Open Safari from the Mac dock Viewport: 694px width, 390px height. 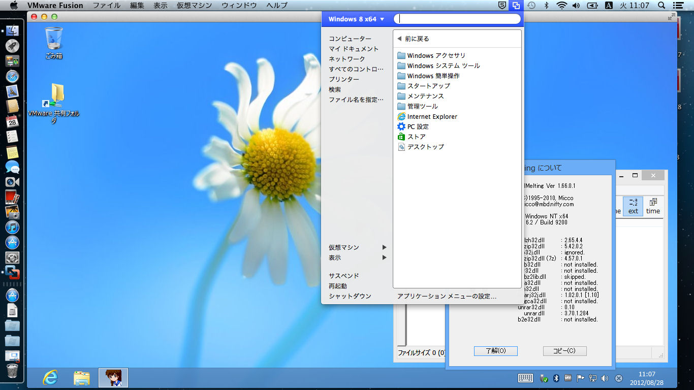click(12, 77)
